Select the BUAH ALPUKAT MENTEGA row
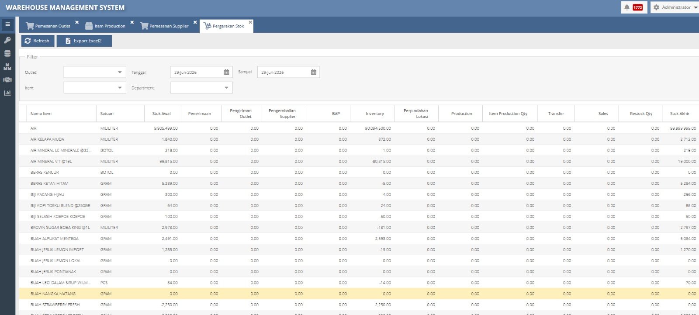 tap(359, 239)
